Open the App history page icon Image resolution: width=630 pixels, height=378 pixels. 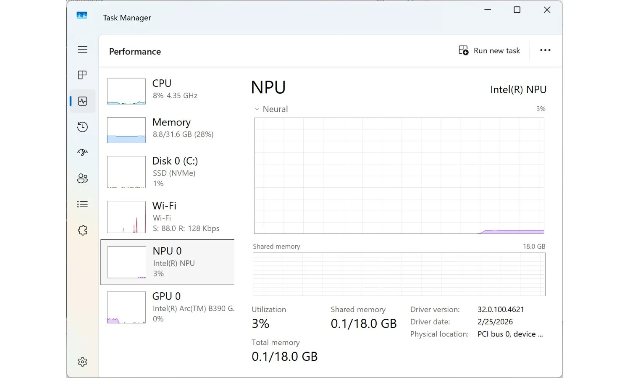click(x=82, y=127)
